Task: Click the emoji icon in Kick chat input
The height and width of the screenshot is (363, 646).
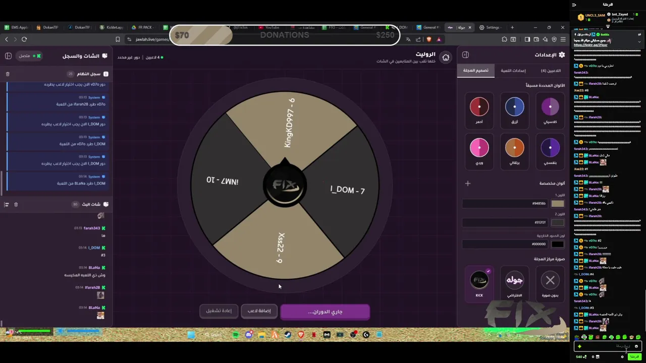Action: point(636,346)
